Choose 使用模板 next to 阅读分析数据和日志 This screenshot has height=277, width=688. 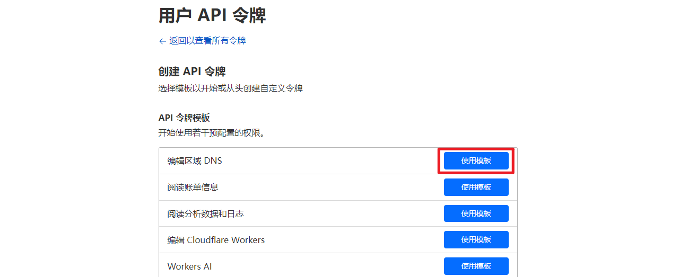pos(476,213)
